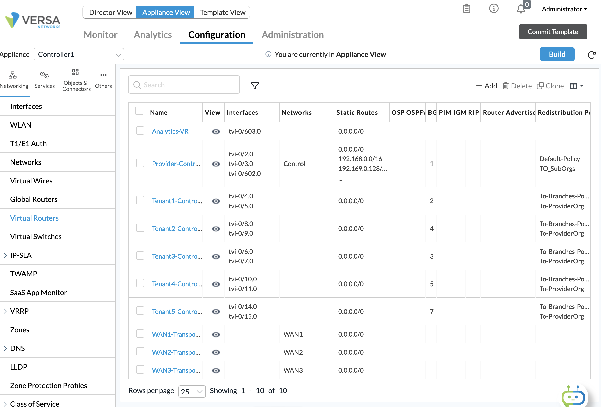
Task: Expand the VRRP menu item
Action: coord(5,311)
